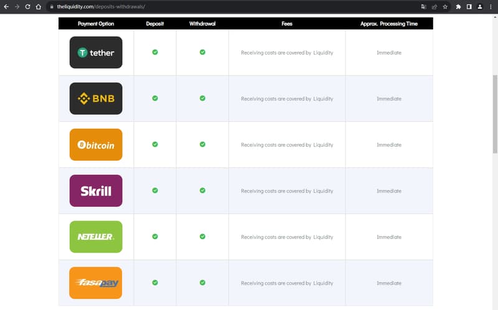The height and width of the screenshot is (310, 498).
Task: Click Bitcoin withdrawal green checkmark
Action: pyautogui.click(x=202, y=144)
